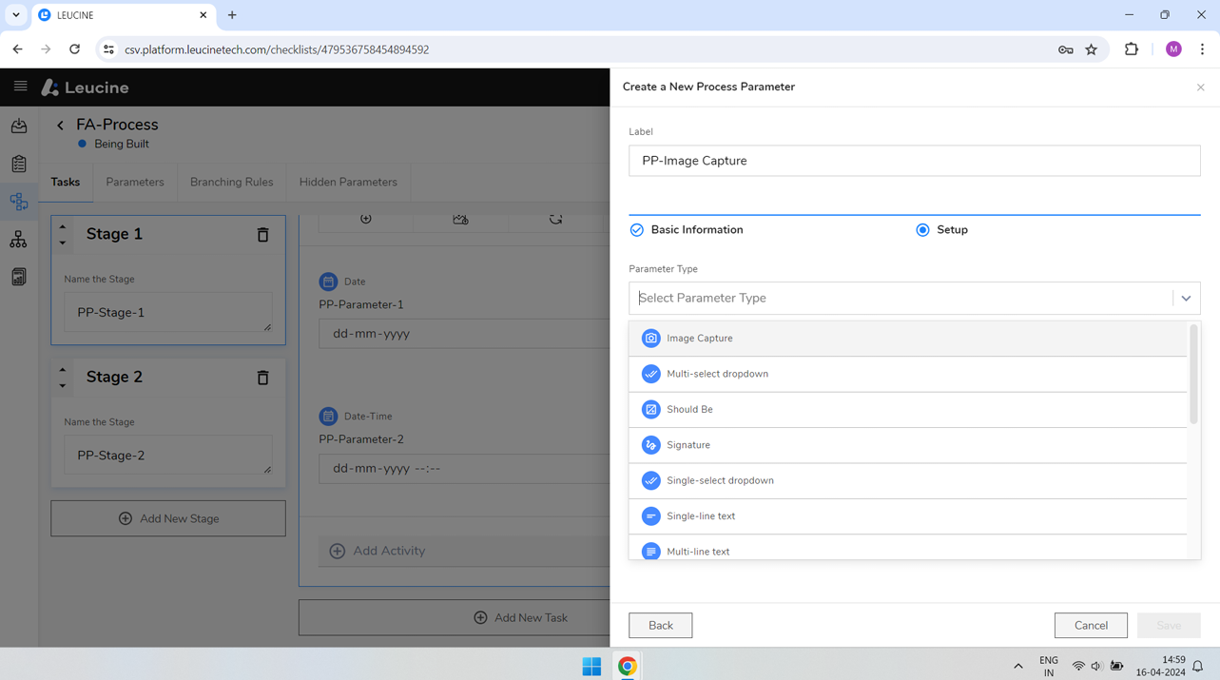Image resolution: width=1220 pixels, height=680 pixels.
Task: Open notification bell in system tray
Action: (1198, 666)
